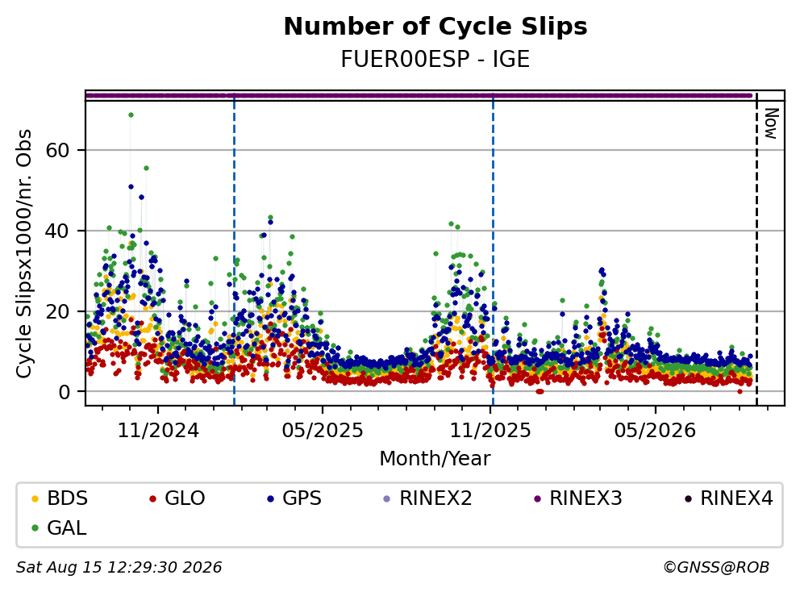800x592 pixels.
Task: Click the GPS legend entry
Action: 294,498
